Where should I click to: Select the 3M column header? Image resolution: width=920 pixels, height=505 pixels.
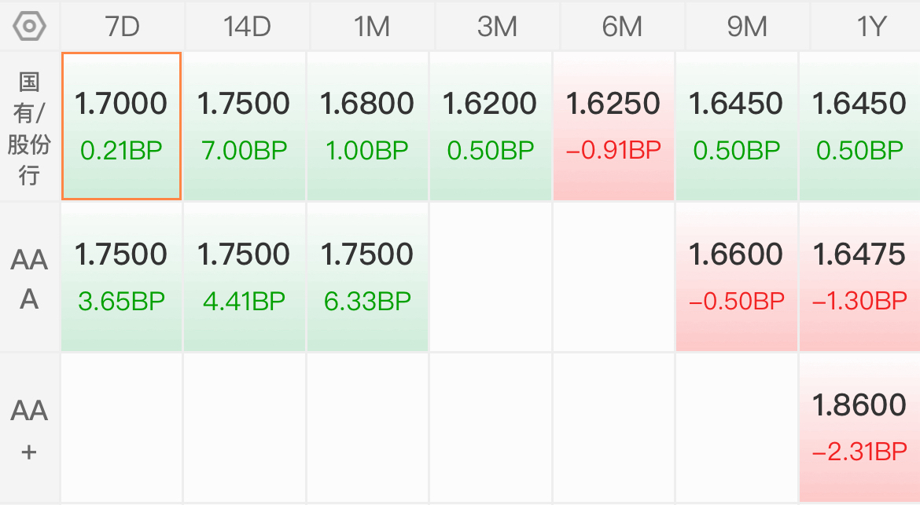[x=497, y=27]
